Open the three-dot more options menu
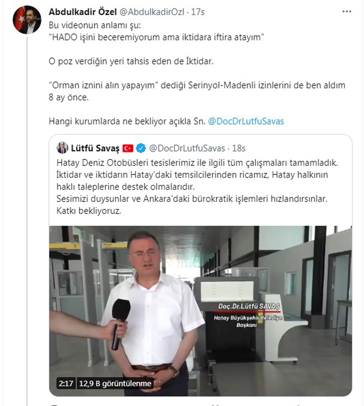The width and height of the screenshot is (364, 406). pyautogui.click(x=346, y=11)
